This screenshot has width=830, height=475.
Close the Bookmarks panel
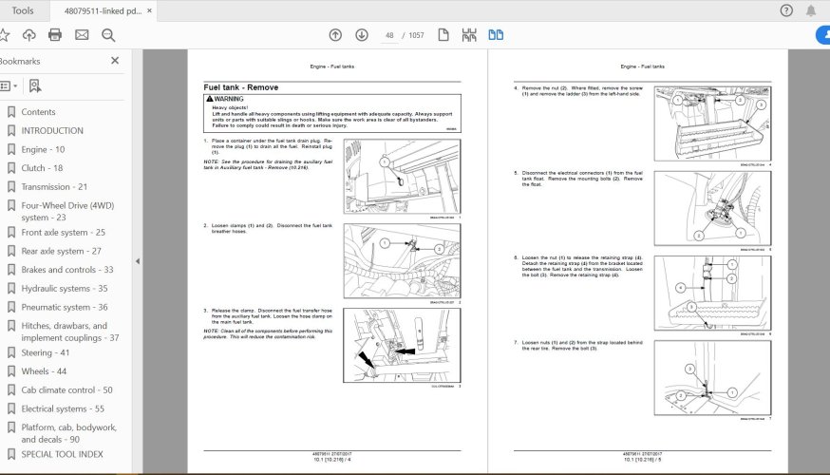(115, 61)
